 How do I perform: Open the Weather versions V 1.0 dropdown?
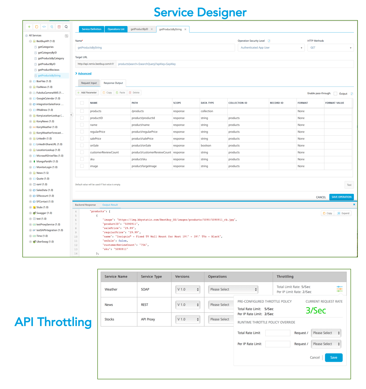coord(188,289)
